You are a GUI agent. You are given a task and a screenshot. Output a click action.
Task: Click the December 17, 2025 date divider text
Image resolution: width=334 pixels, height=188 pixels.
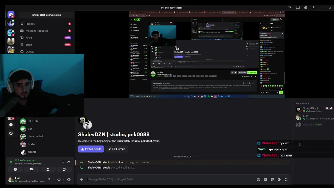coord(183,157)
